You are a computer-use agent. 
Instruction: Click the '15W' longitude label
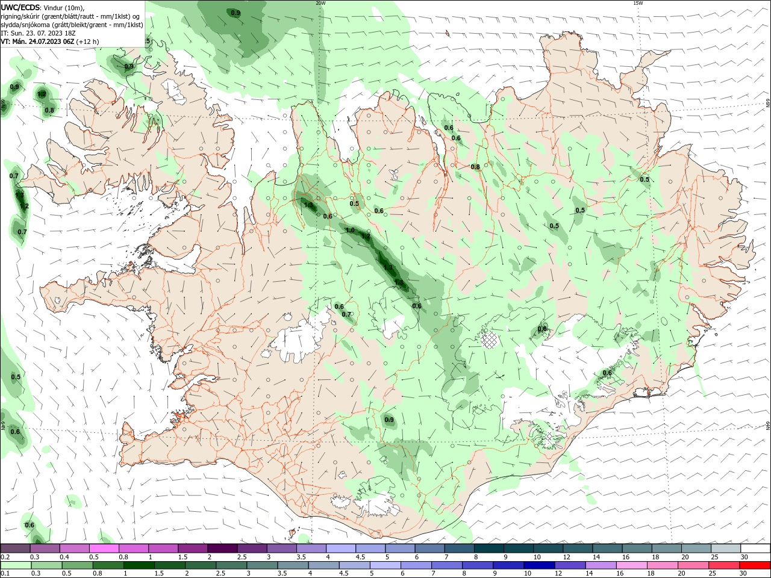click(638, 3)
